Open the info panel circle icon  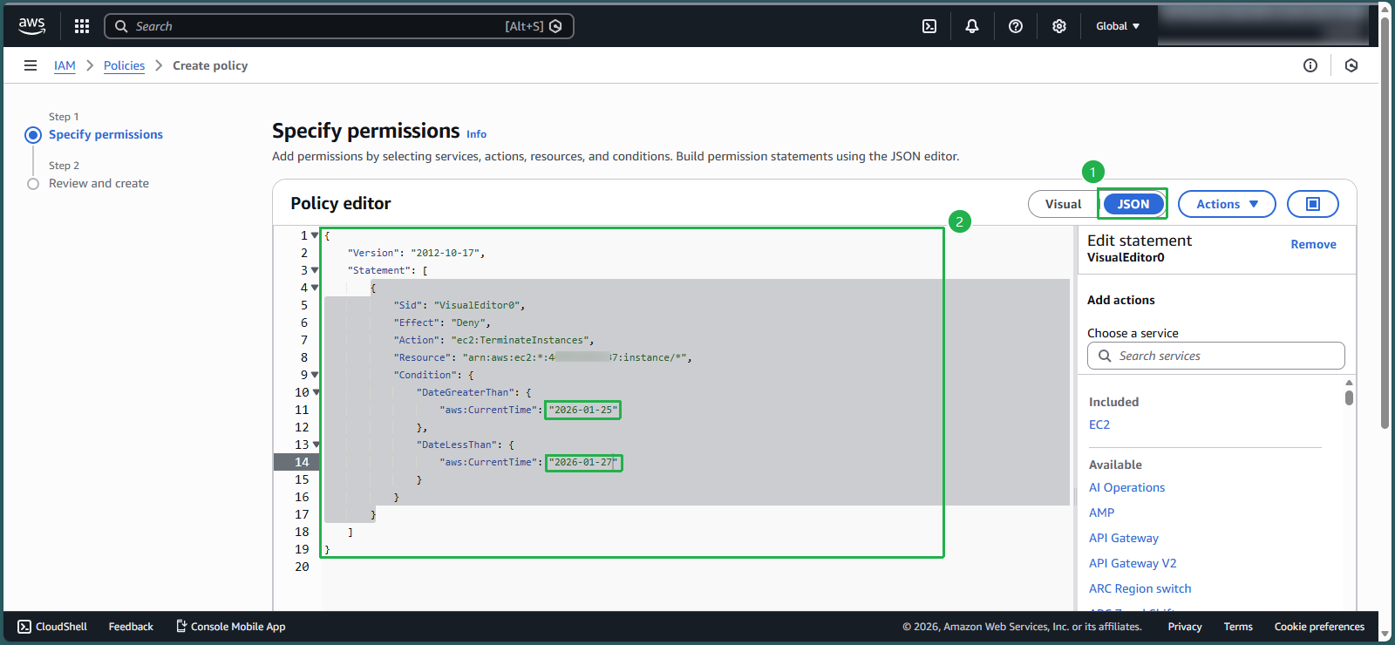point(1310,65)
